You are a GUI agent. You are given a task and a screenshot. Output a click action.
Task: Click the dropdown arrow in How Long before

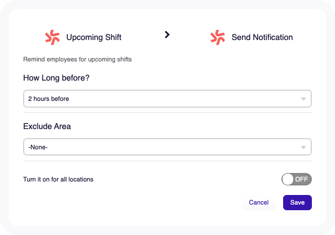(x=303, y=99)
